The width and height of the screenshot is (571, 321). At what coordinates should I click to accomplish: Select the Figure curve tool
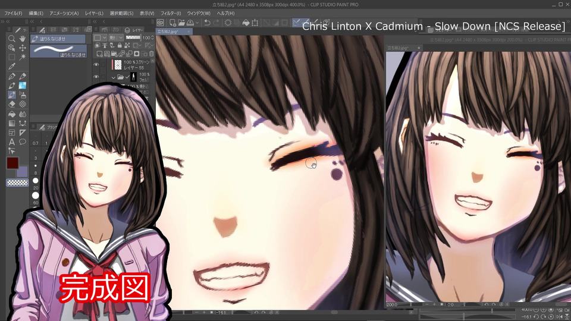[x=23, y=124]
